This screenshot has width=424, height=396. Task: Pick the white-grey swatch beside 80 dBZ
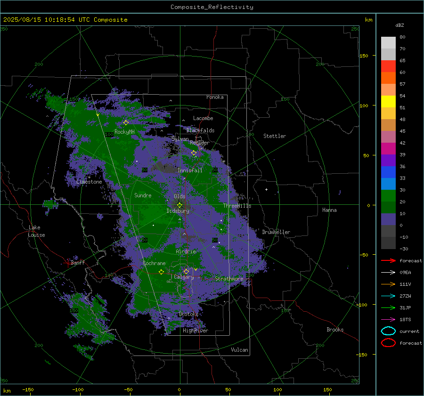pyautogui.click(x=388, y=43)
